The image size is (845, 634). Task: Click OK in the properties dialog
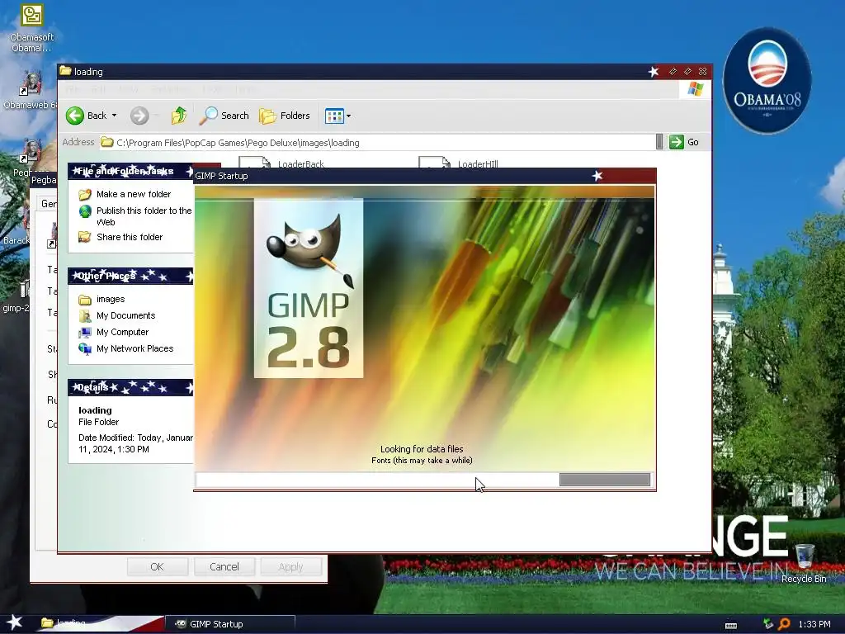[x=158, y=566]
